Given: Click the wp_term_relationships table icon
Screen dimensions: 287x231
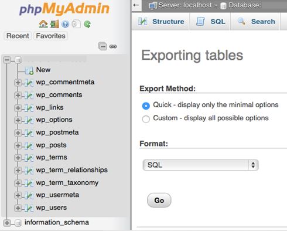Looking at the screenshot, I should [29, 171].
